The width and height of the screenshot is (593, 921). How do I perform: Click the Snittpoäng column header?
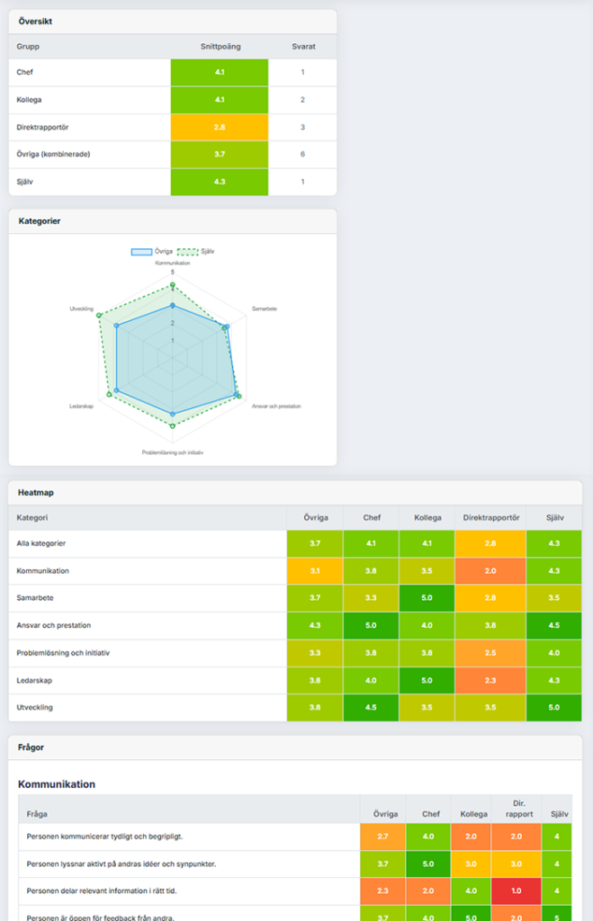[x=220, y=46]
